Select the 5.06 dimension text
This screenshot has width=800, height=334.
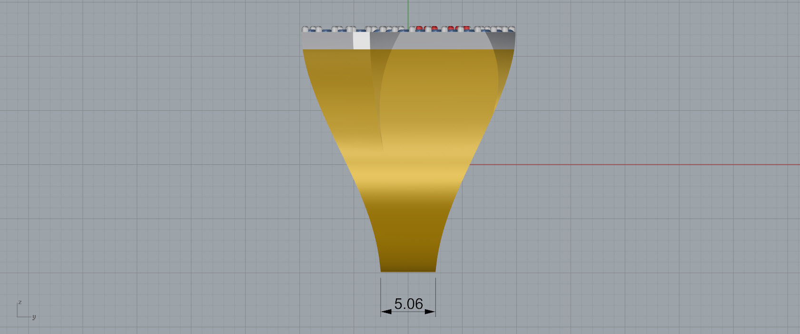(408, 304)
